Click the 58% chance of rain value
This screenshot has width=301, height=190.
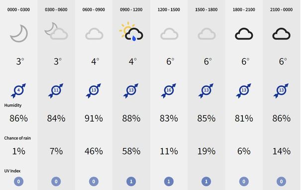click(x=131, y=151)
